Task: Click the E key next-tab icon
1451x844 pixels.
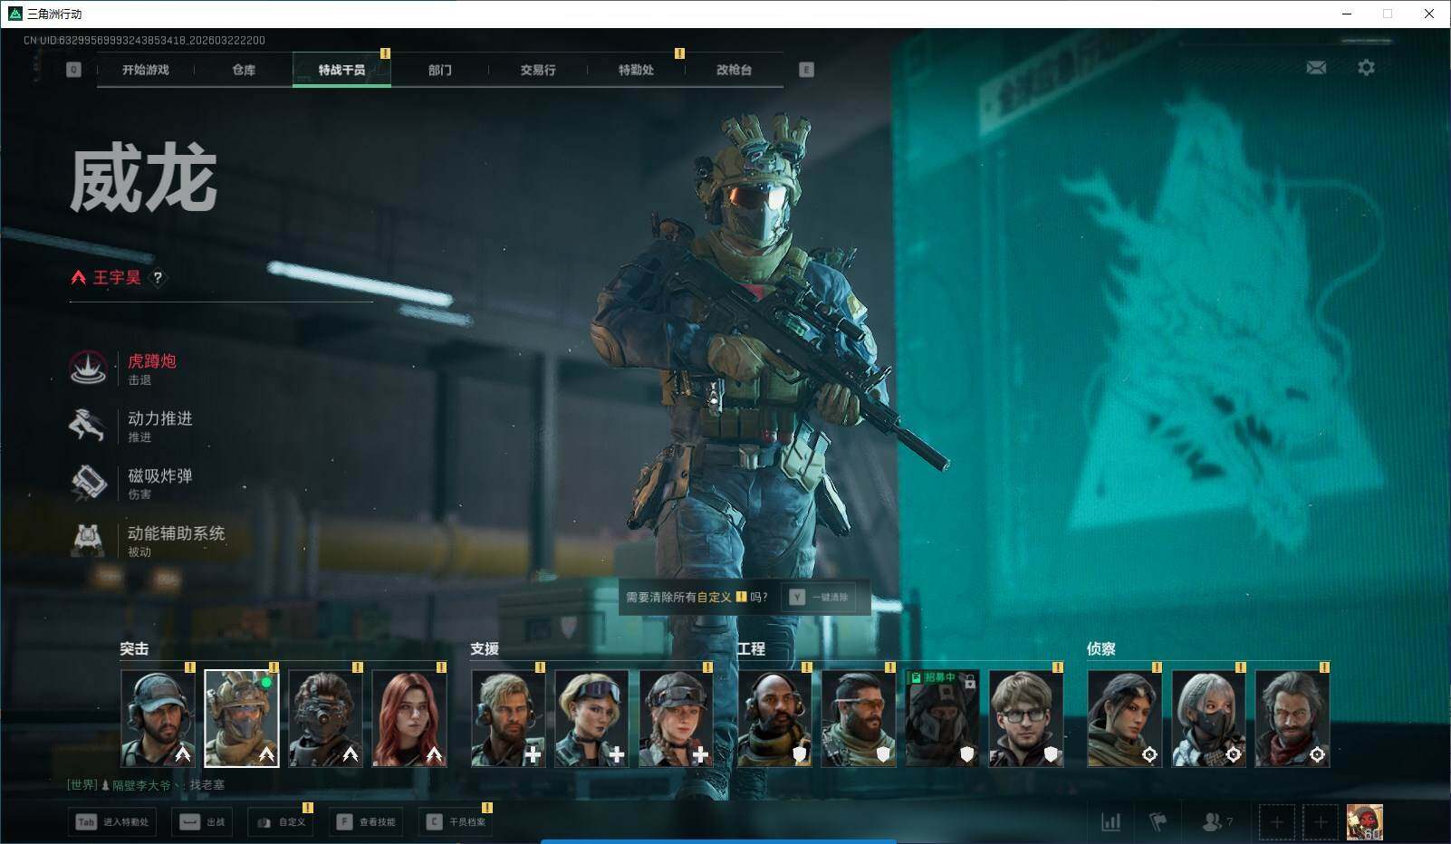Action: pyautogui.click(x=806, y=70)
